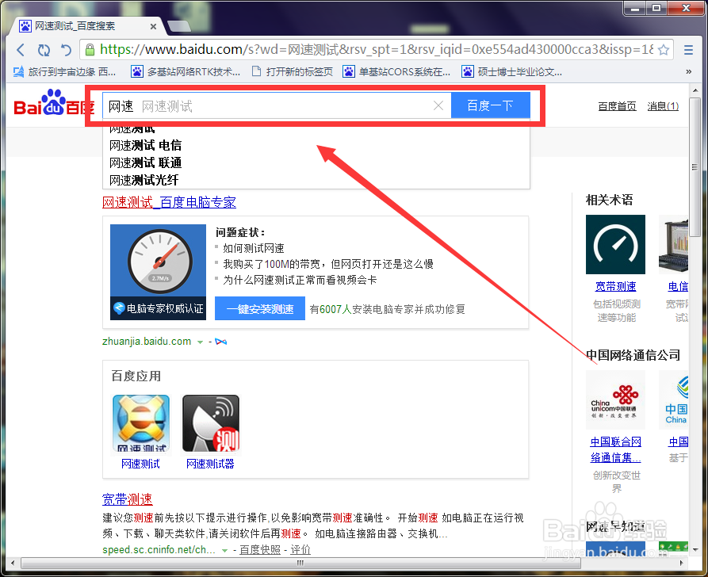This screenshot has height=577, width=708.
Task: Open bookmark 打开新的标签页
Action: click(292, 72)
